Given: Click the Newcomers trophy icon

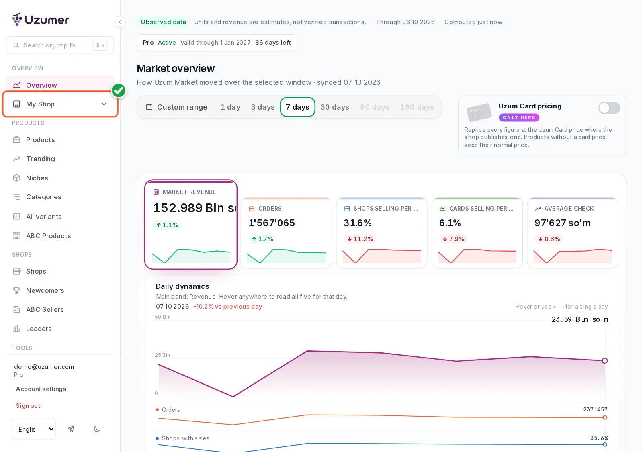Looking at the screenshot, I should pos(16,290).
